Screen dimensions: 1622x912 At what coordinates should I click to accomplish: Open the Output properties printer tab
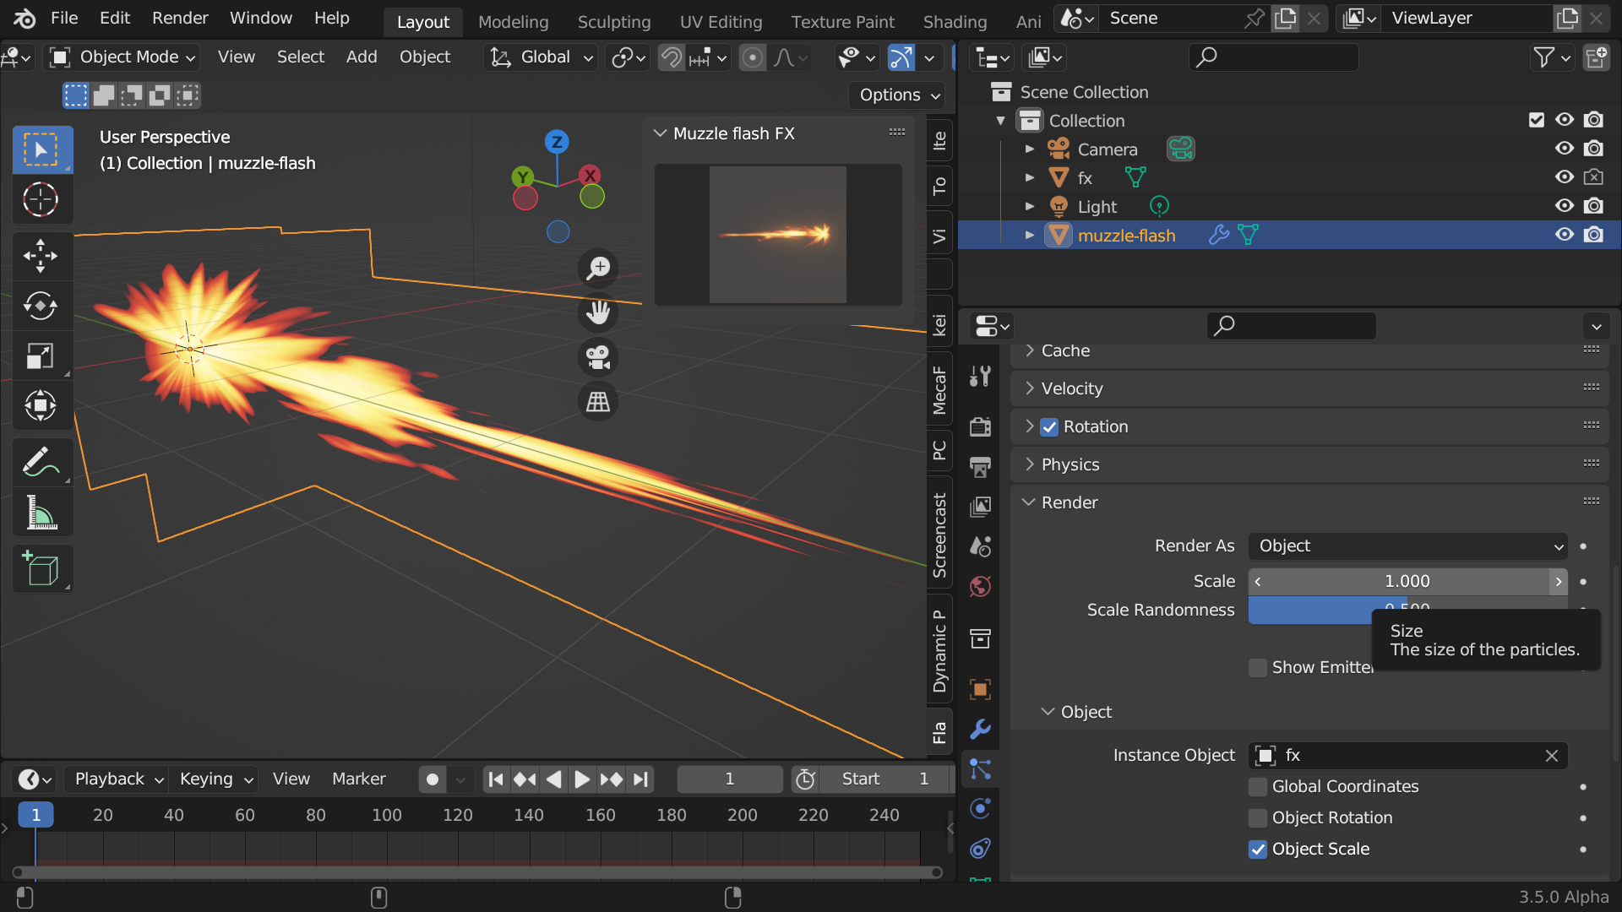(x=980, y=466)
